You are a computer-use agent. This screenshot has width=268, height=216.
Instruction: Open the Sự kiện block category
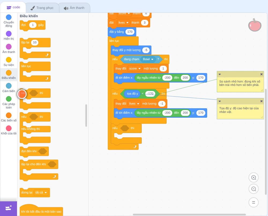9,62
